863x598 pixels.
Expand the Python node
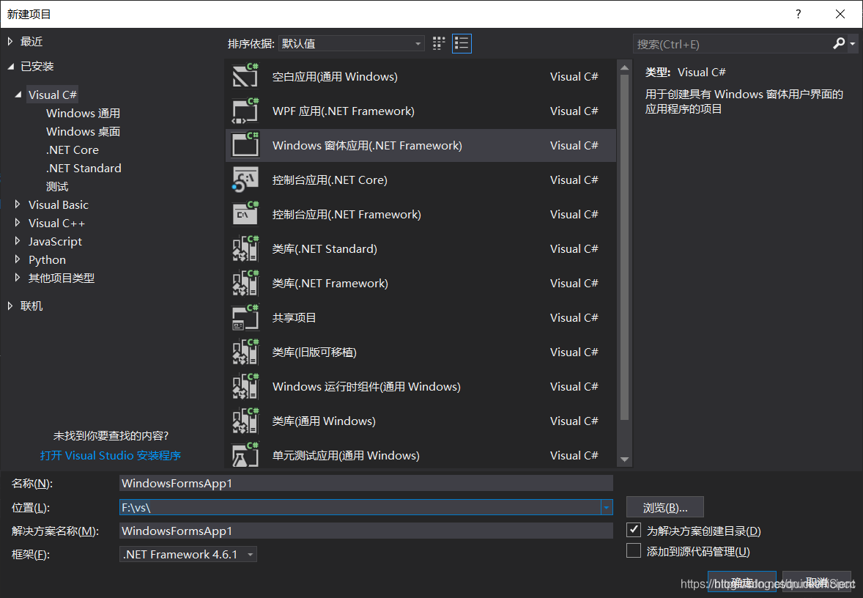[18, 259]
